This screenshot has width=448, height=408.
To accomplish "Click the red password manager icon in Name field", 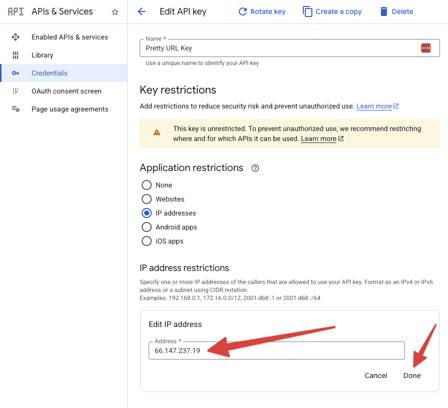I will [x=425, y=48].
